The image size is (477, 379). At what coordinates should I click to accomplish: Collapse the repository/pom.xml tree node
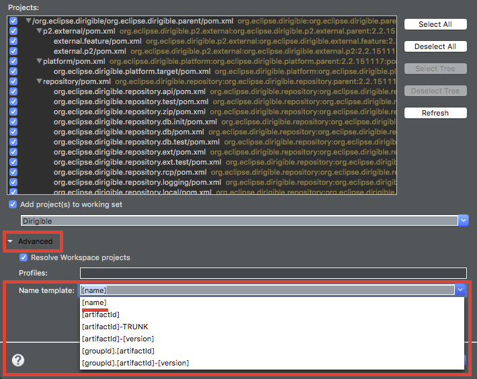click(38, 81)
